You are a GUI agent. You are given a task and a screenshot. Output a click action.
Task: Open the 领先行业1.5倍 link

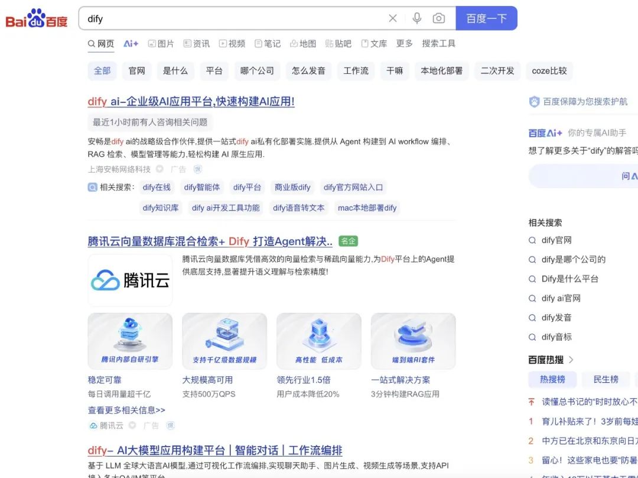point(304,380)
